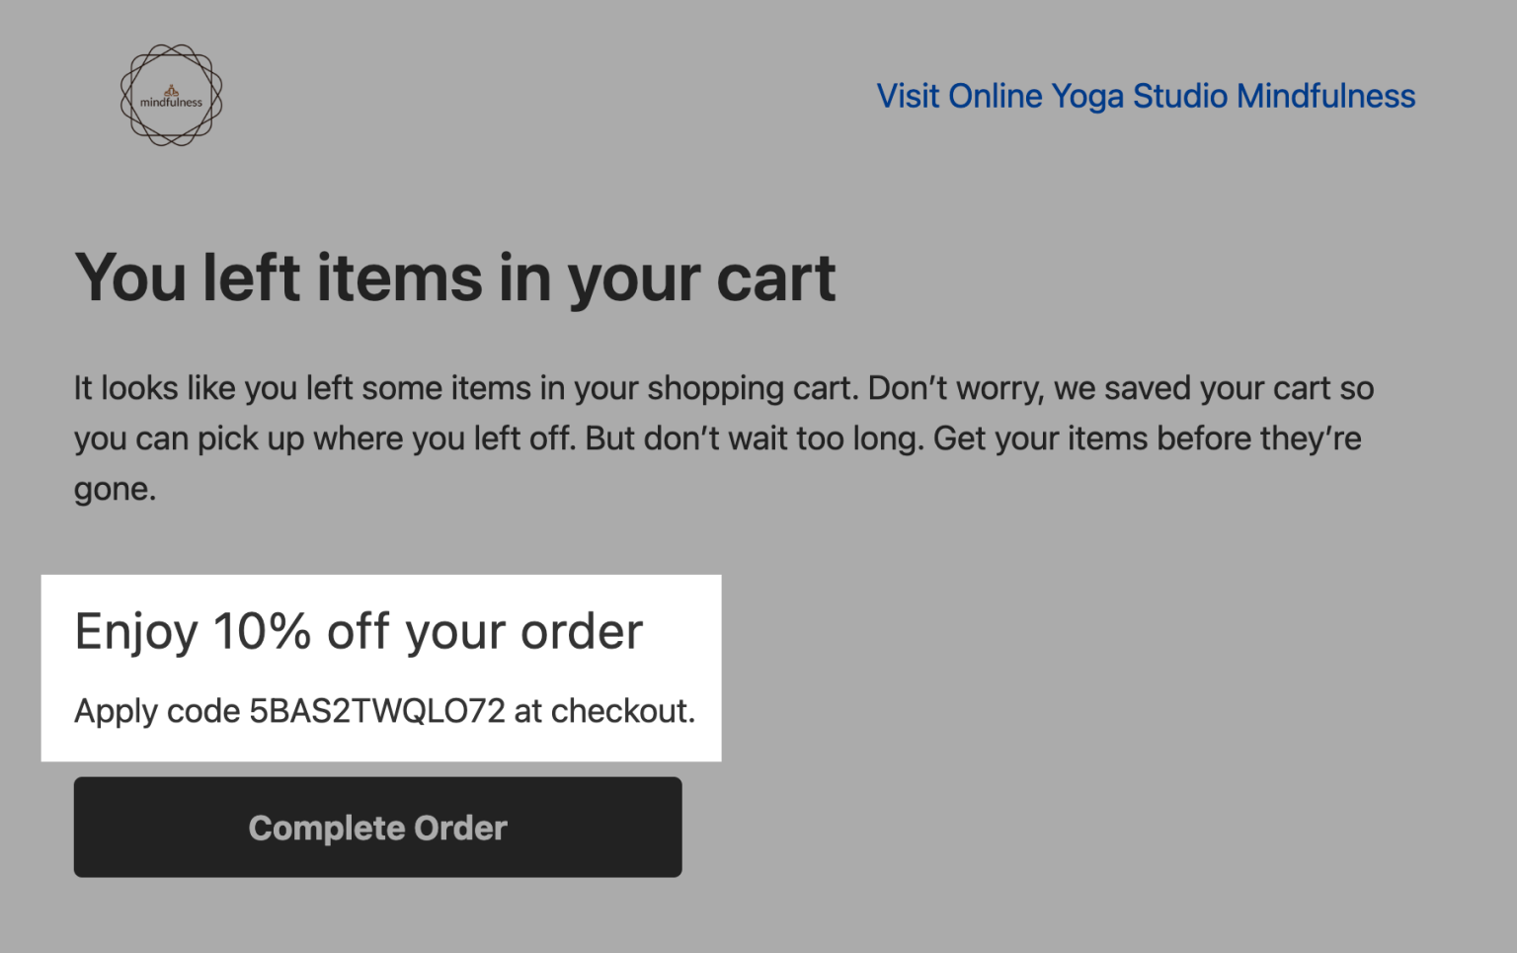
Task: Click the Complete Order label text
Action: tap(377, 828)
